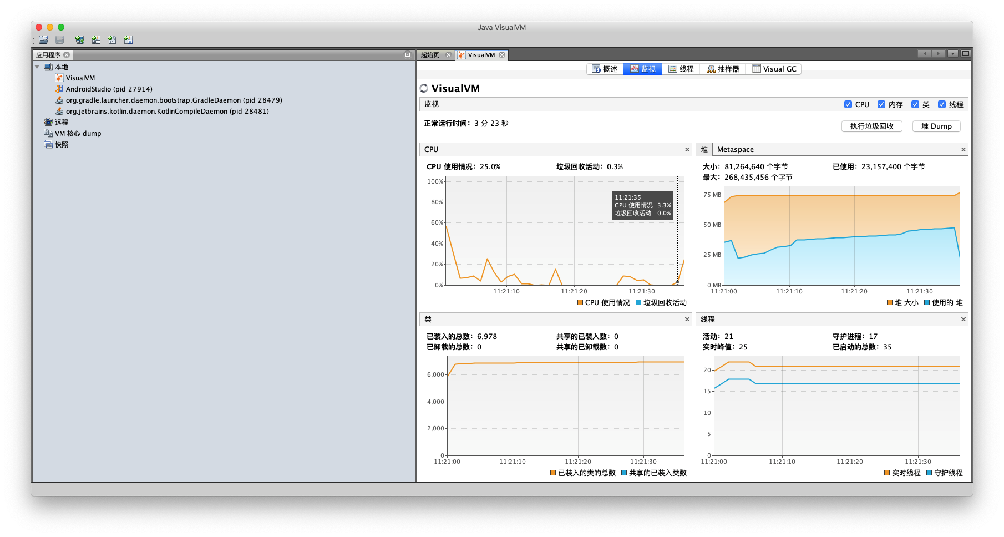
Task: Click the Add VM Coredump toolbar icon
Action: click(x=112, y=40)
